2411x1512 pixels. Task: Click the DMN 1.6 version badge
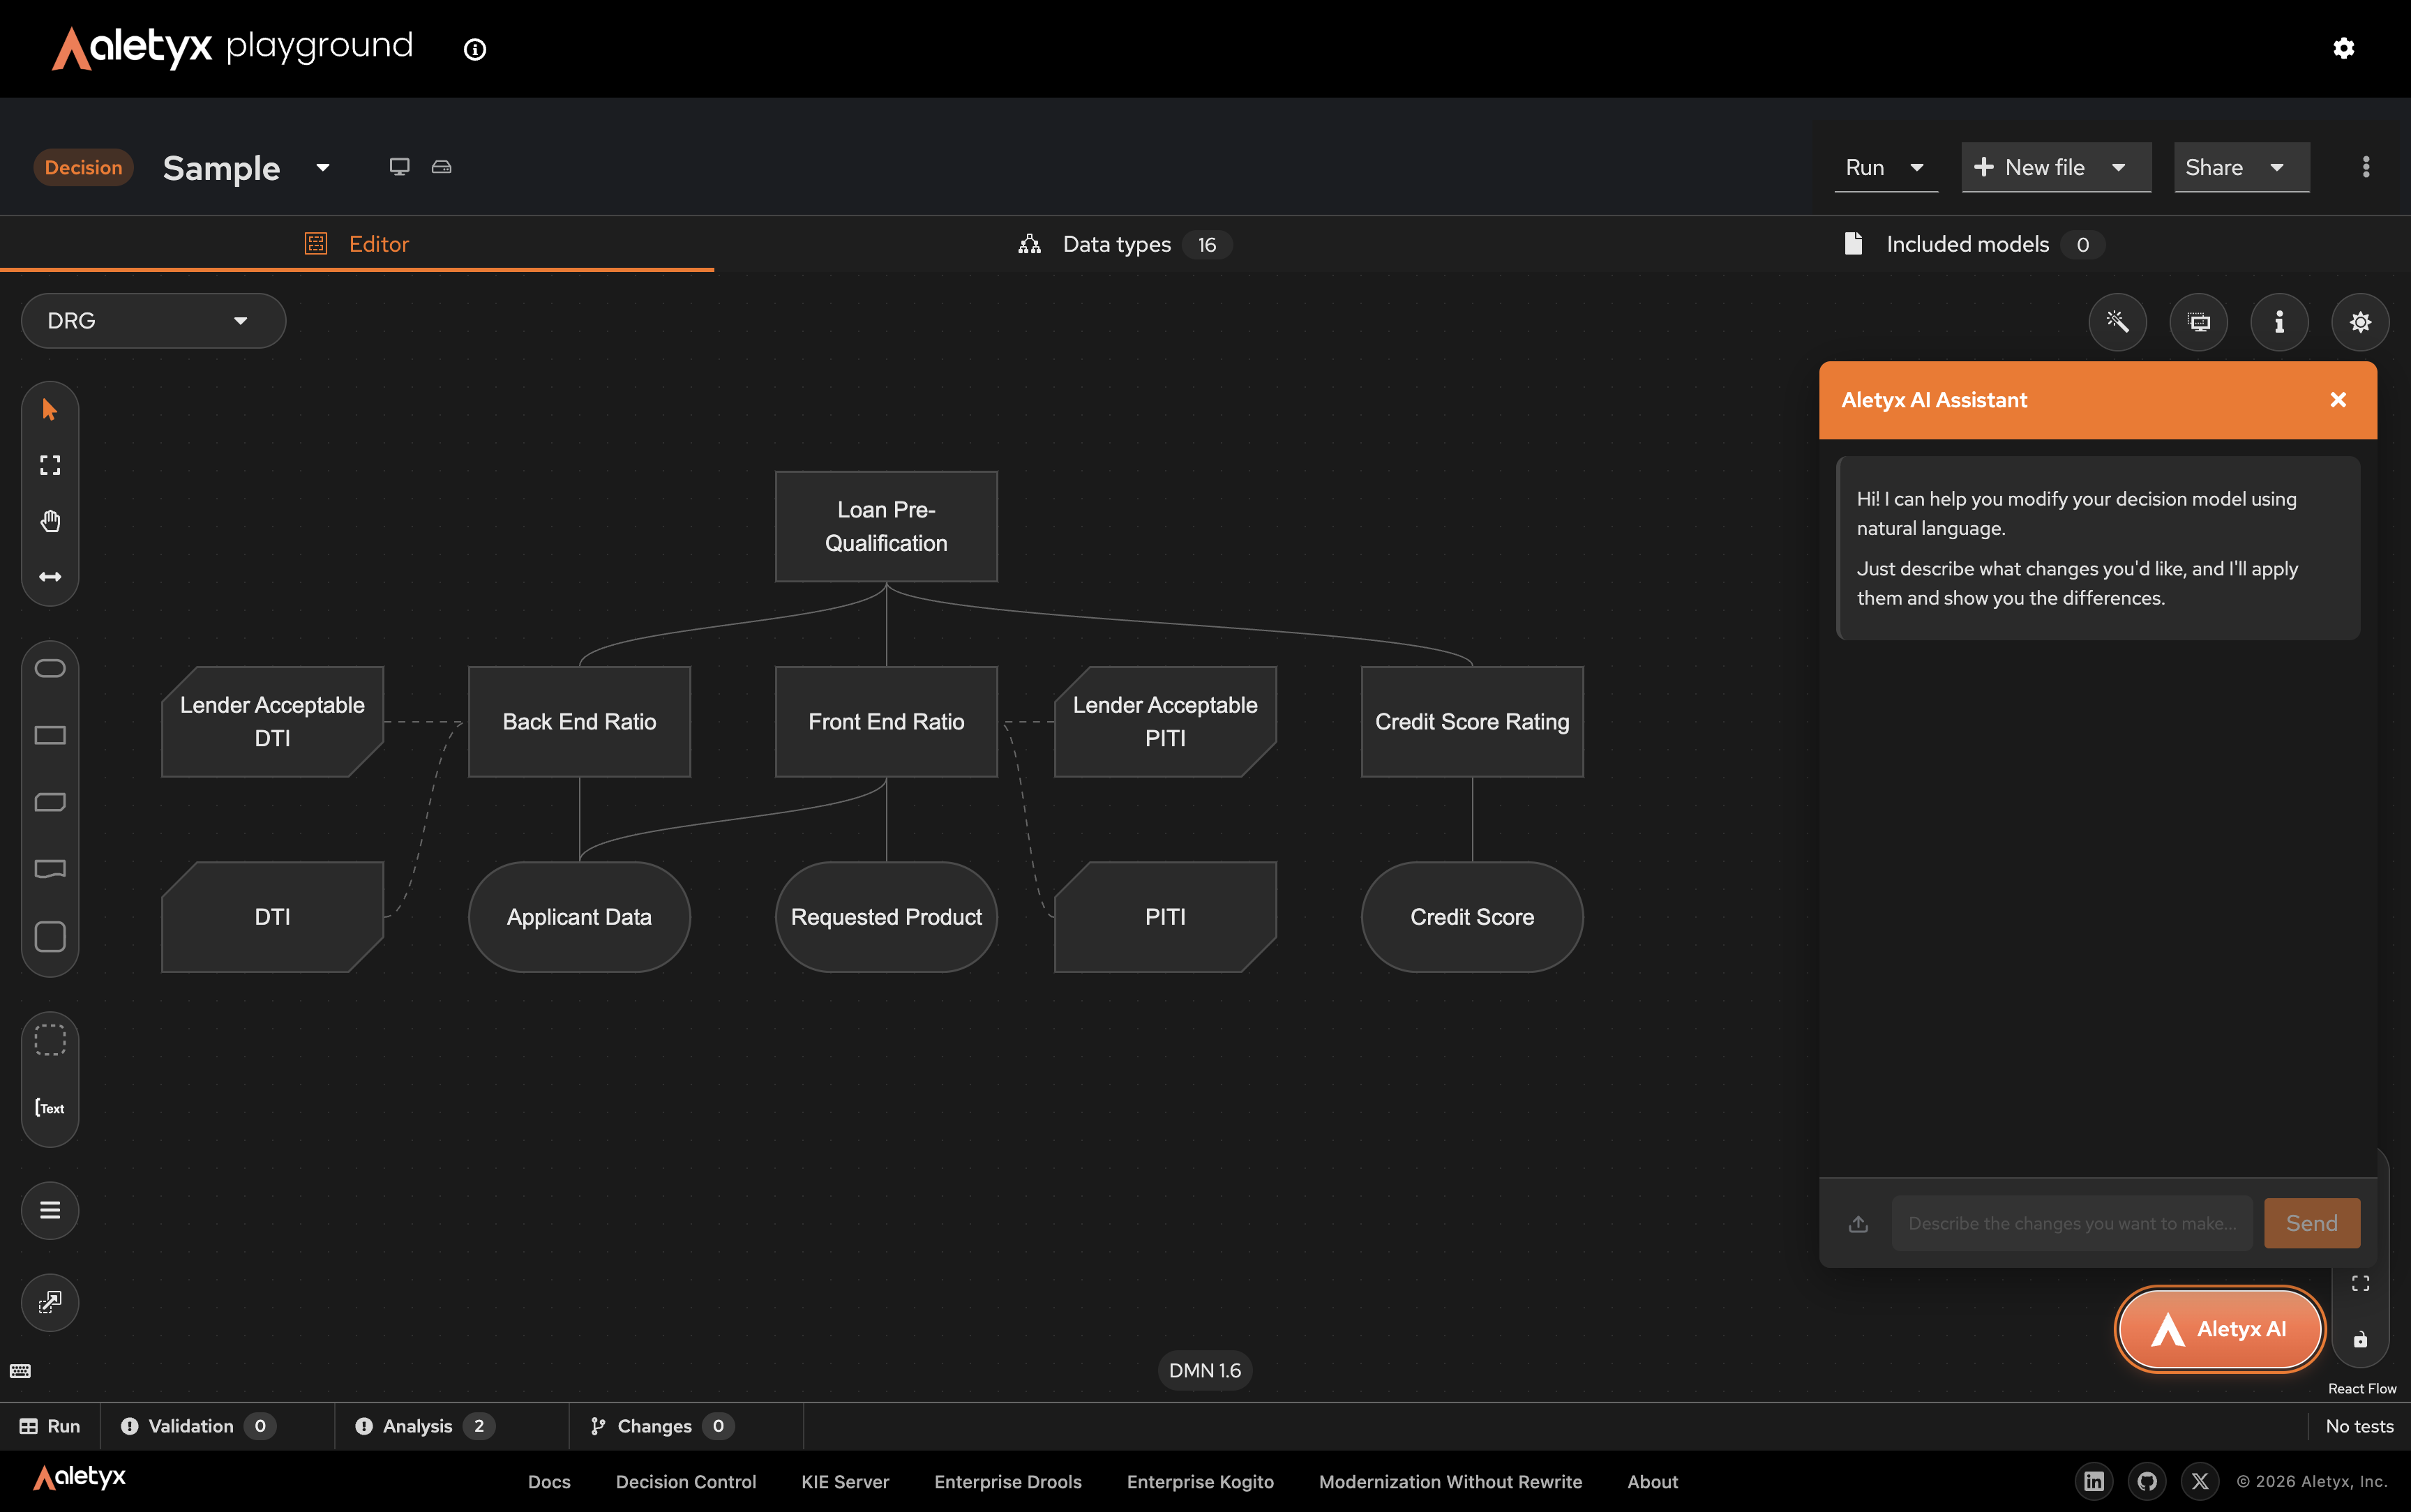1205,1370
